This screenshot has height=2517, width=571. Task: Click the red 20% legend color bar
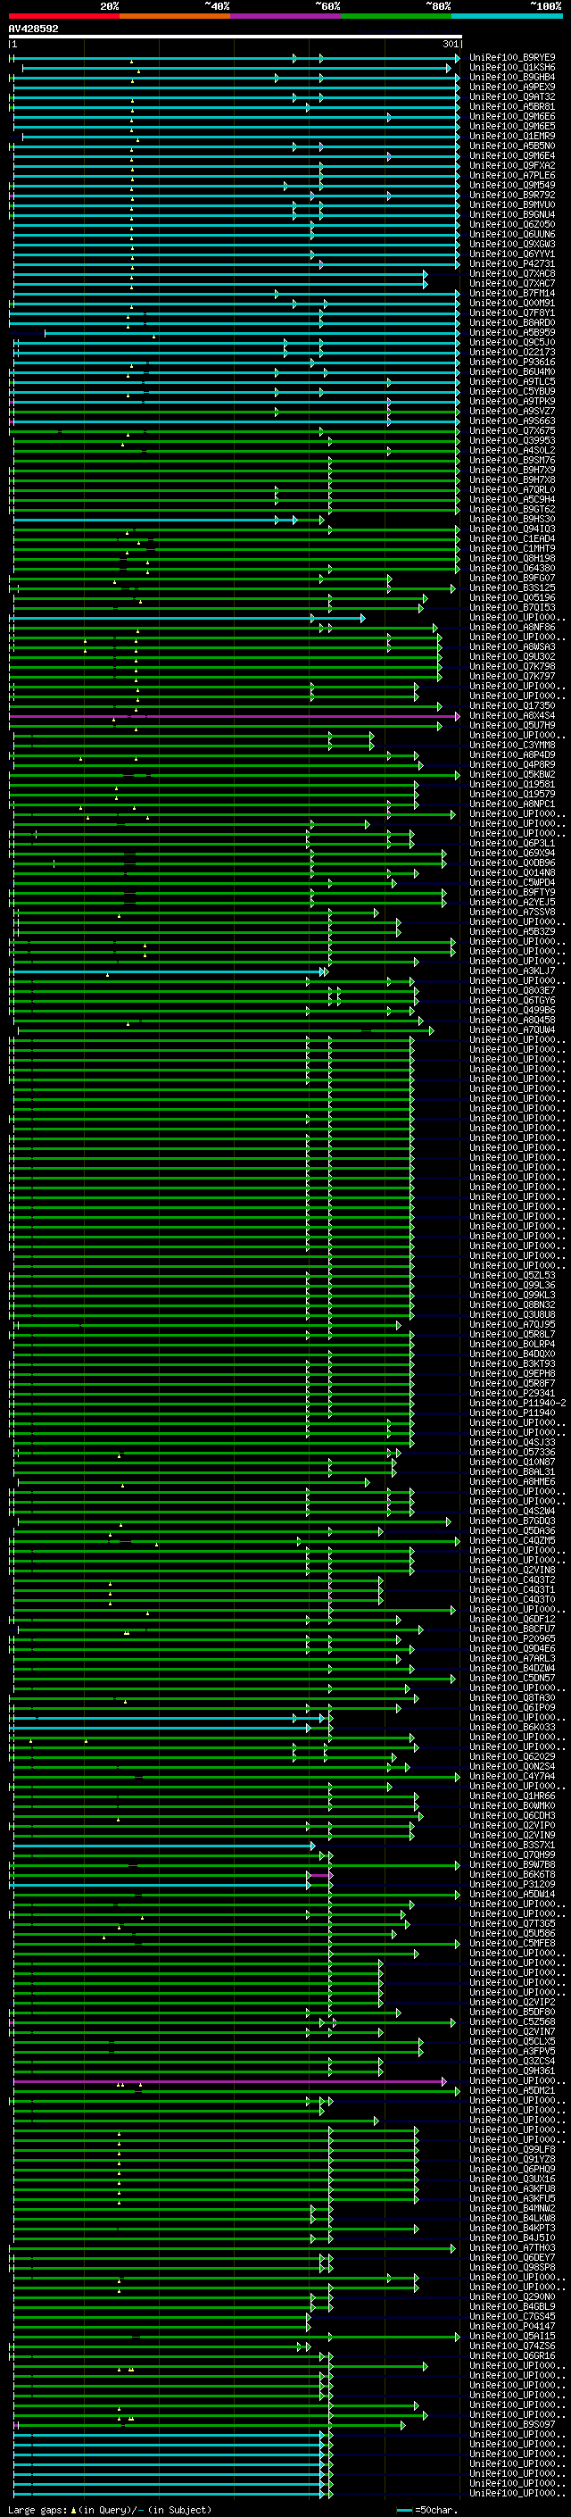[64, 16]
